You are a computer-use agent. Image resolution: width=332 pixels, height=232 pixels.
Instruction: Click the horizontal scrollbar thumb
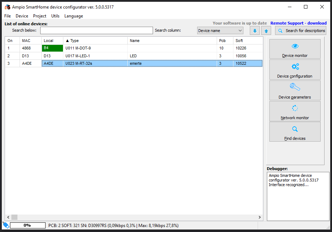tap(14, 217)
